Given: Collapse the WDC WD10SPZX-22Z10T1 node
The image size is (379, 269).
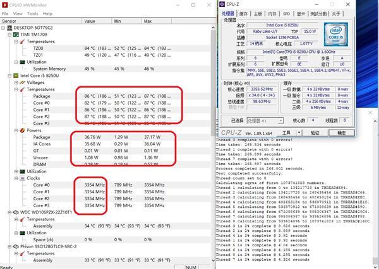Looking at the screenshot, I should [9, 212].
